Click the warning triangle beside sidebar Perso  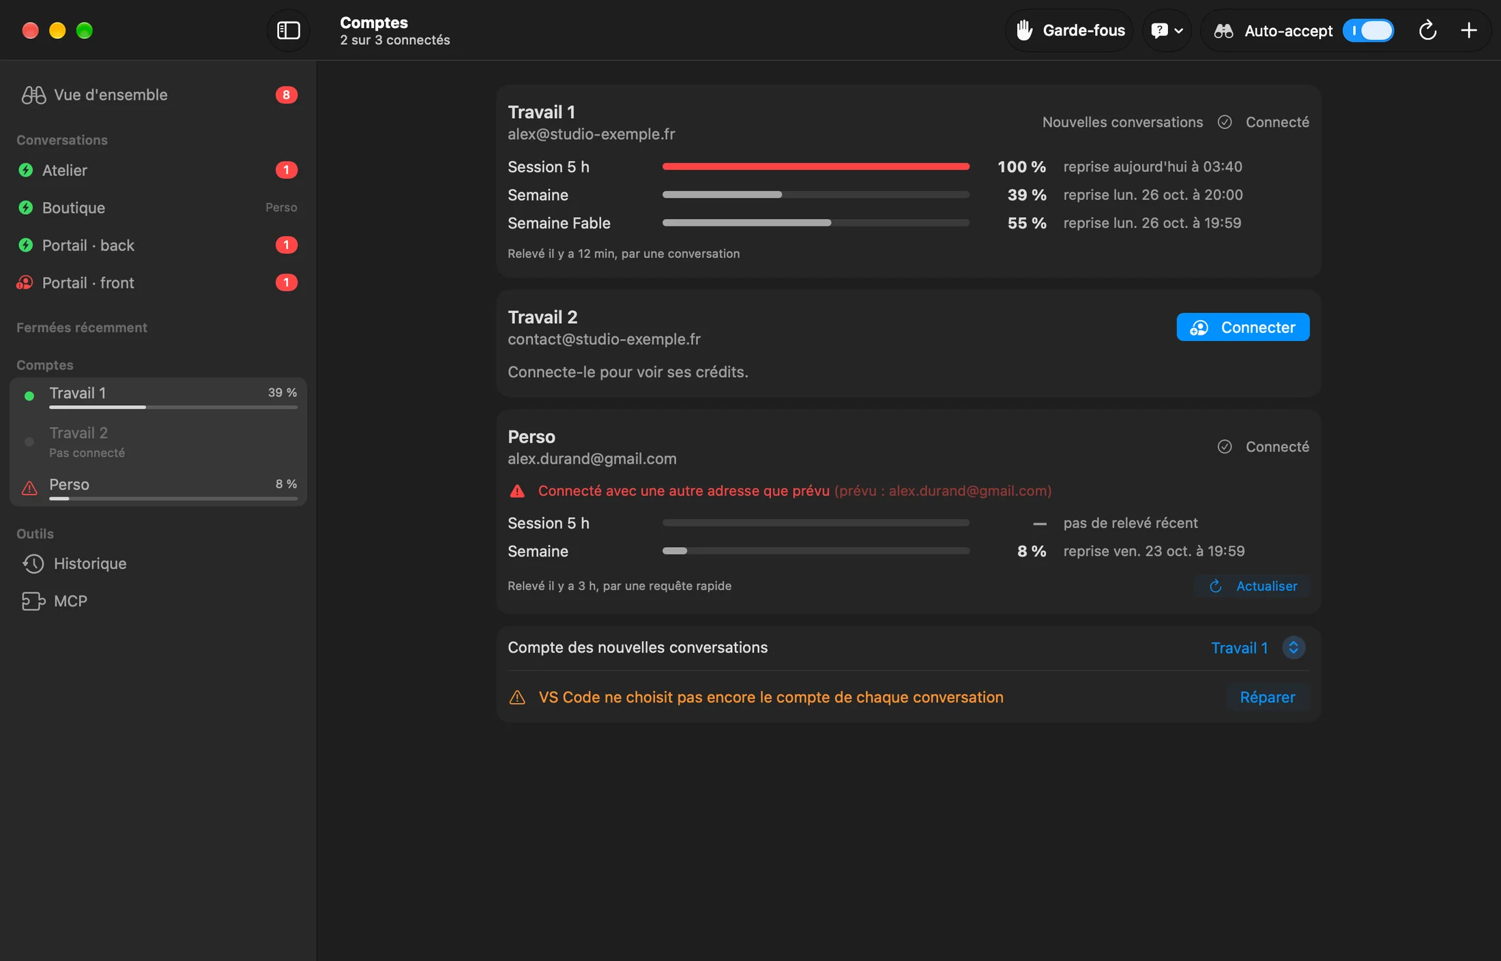tap(29, 488)
